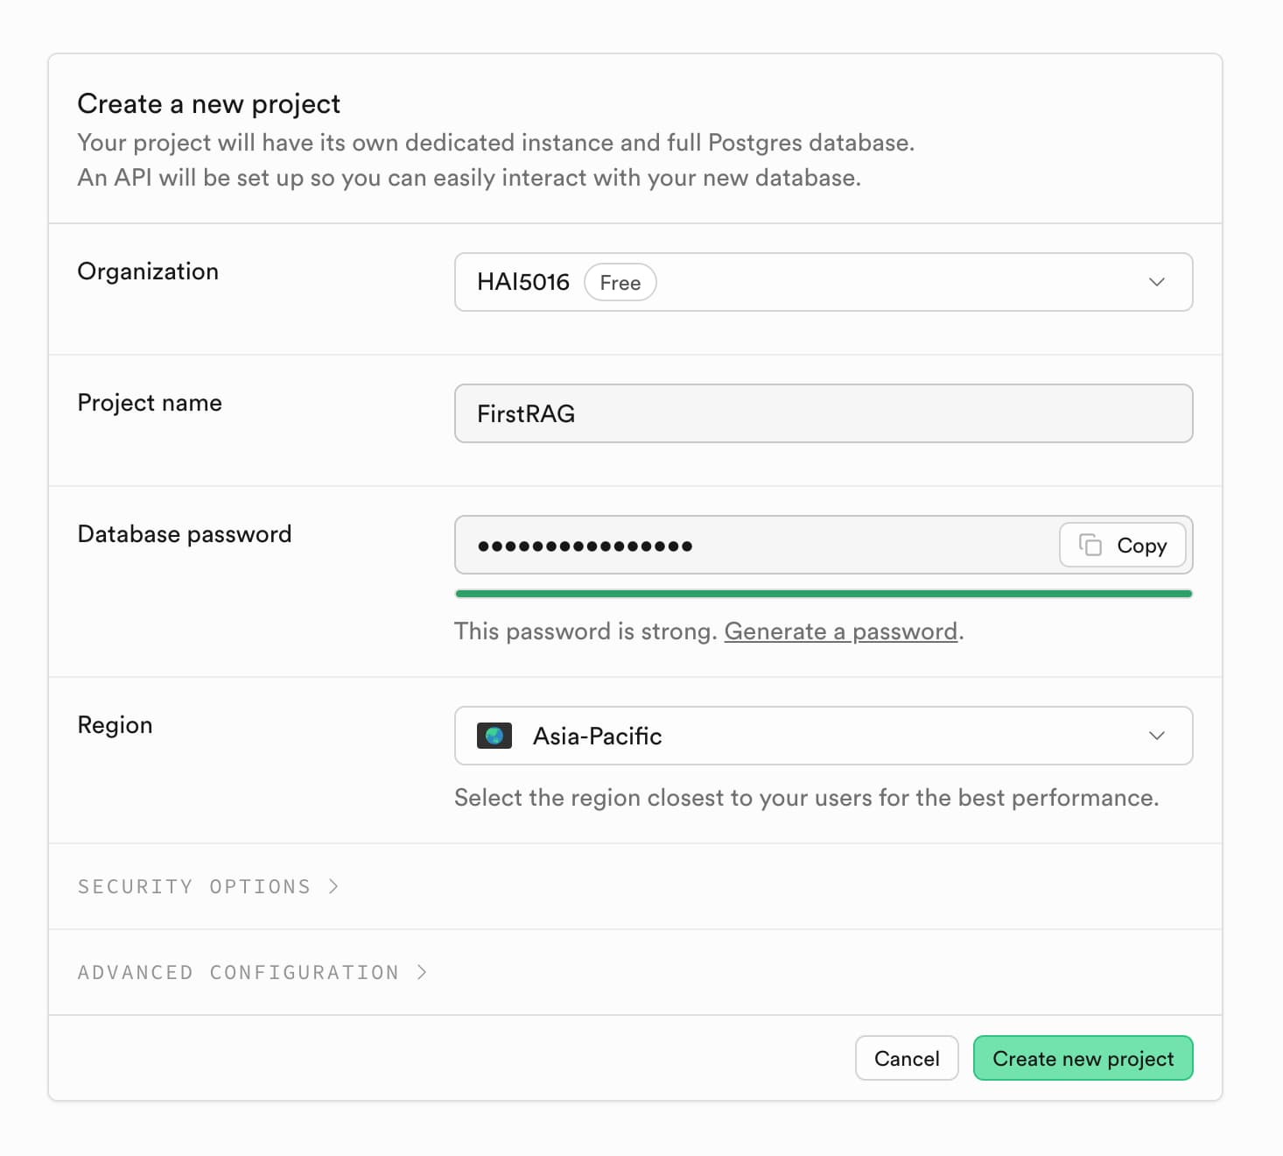Click the Free plan badge

[620, 283]
